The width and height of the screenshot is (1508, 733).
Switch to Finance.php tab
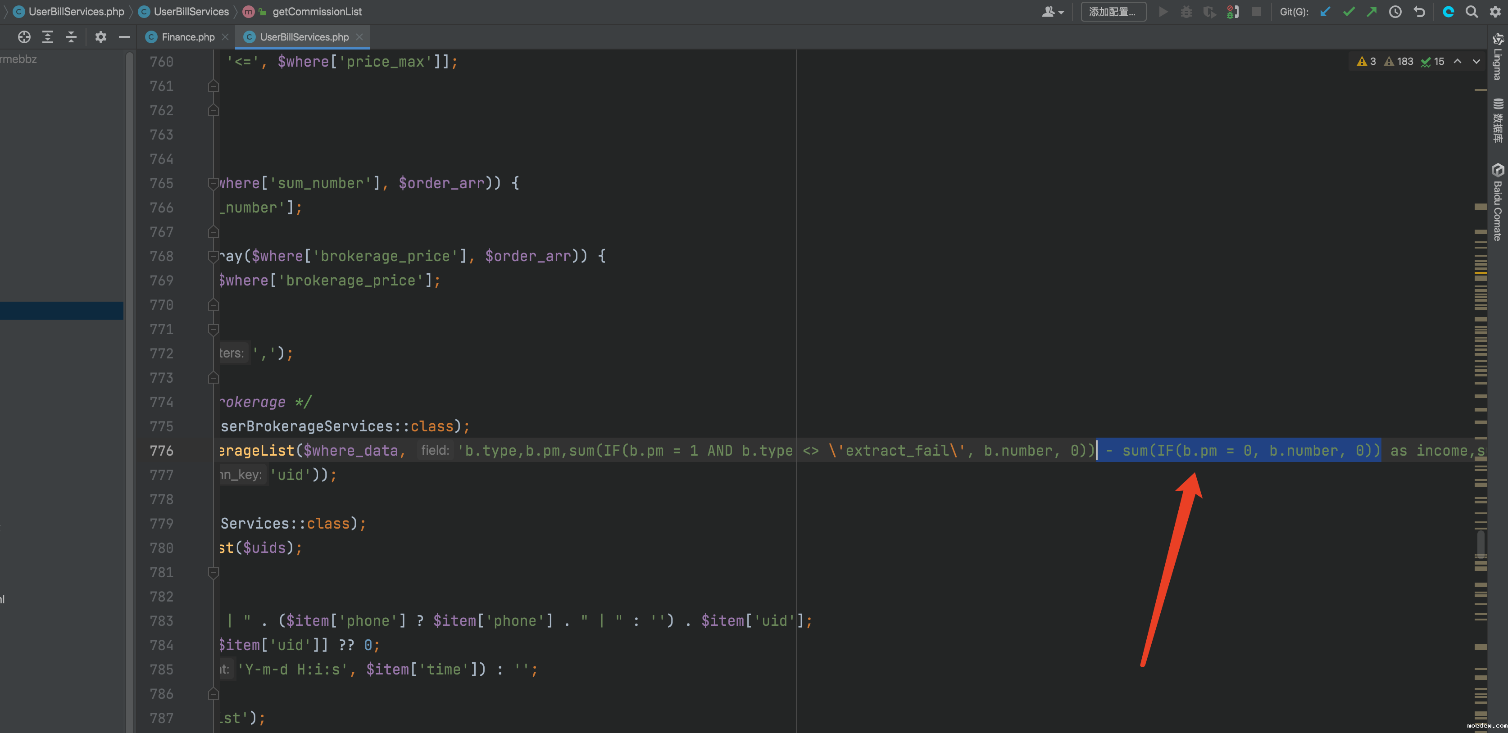click(x=187, y=37)
